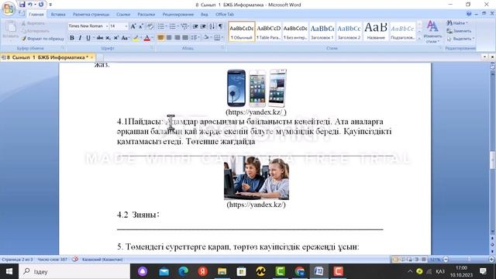Expand the styles gallery more arrow

[420, 39]
